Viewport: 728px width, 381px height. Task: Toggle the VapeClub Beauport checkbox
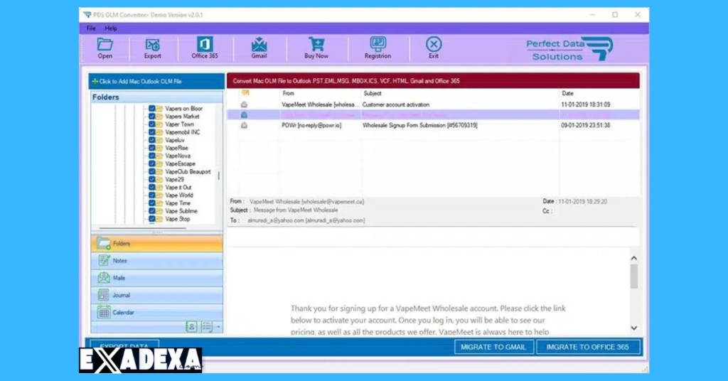pos(152,172)
